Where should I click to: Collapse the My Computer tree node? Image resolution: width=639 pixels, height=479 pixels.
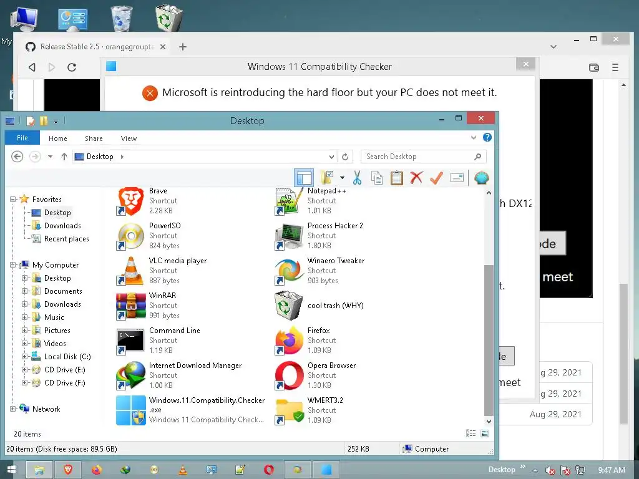12,264
